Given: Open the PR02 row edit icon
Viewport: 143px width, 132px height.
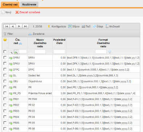Looking at the screenshot, I should point(11,105).
